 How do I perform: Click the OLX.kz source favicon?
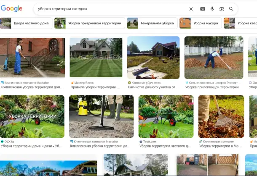[2, 142]
